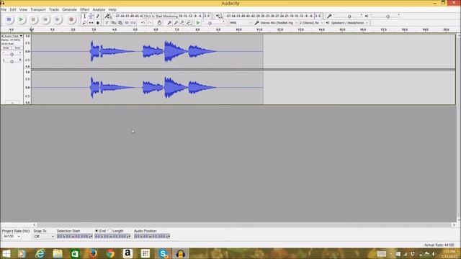The height and width of the screenshot is (259, 461).
Task: Open the Effect menu
Action: (x=85, y=9)
